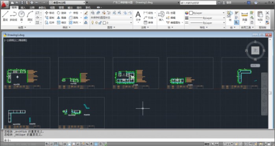Activate the Mirror (镜像) tool
The height and width of the screenshot is (146, 275).
click(61, 18)
